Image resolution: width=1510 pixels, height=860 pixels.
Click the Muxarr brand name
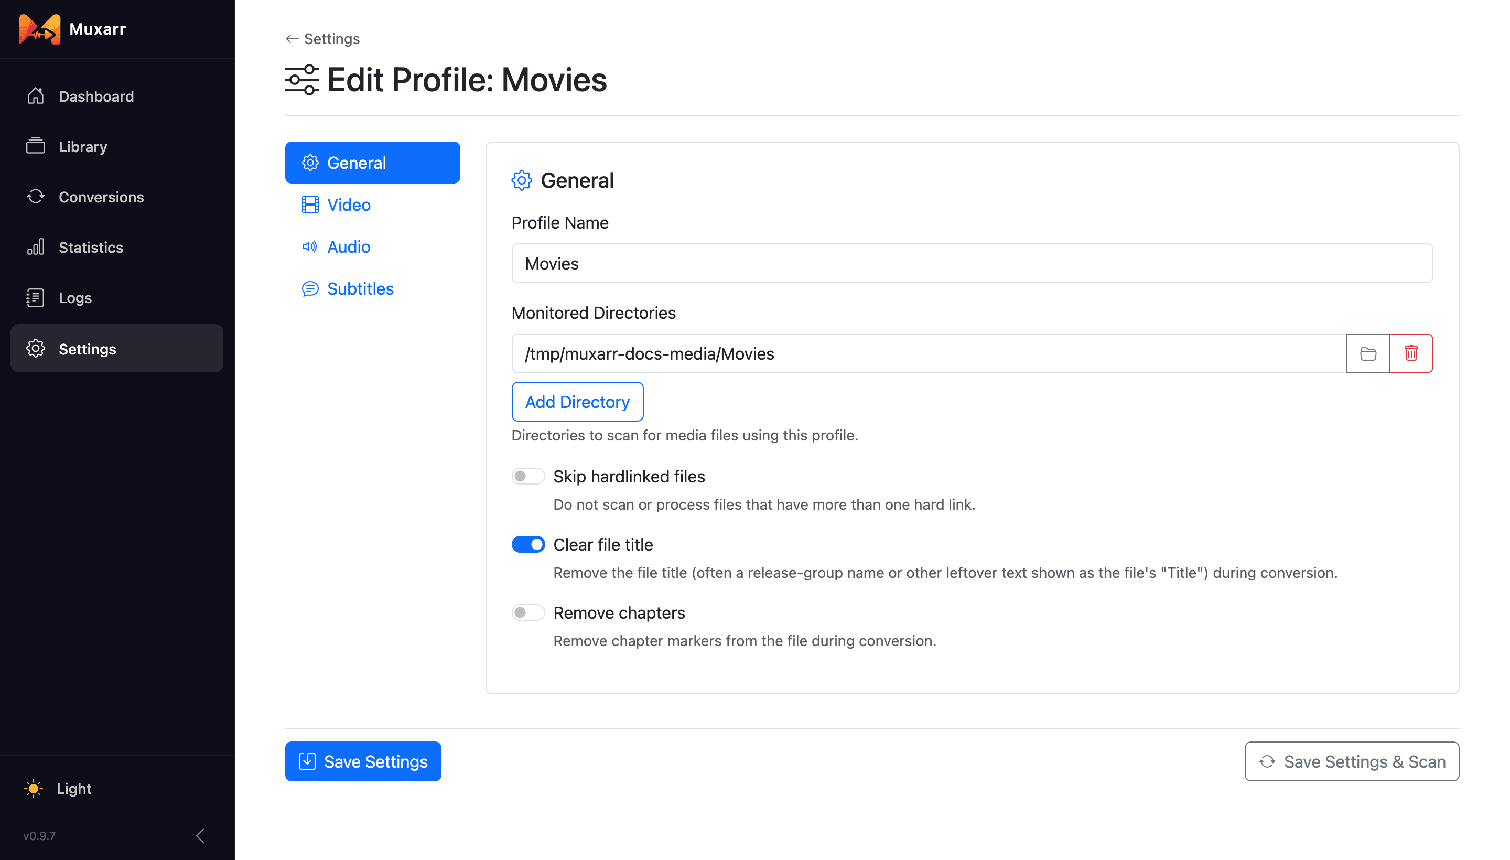pos(98,29)
